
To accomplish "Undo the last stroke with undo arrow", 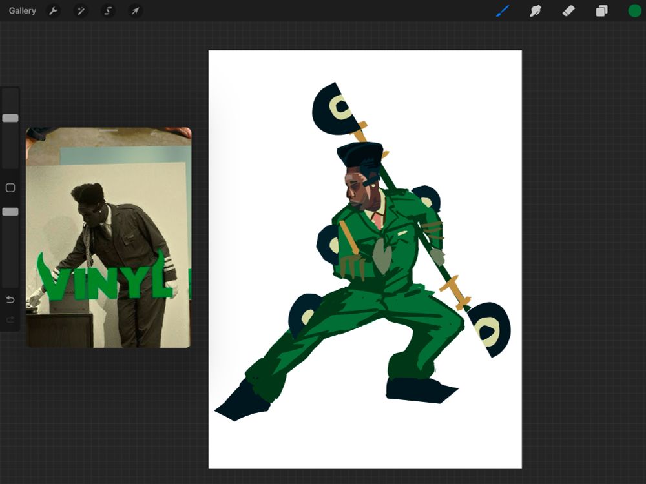I will 10,299.
